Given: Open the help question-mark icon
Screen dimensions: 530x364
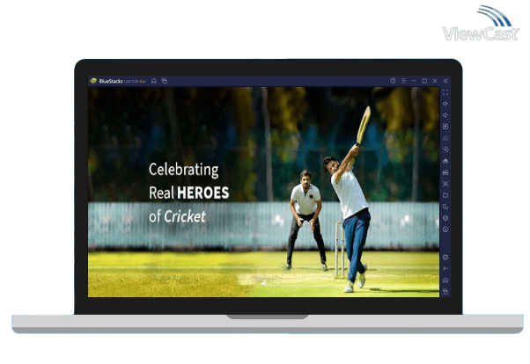Looking at the screenshot, I should coord(393,81).
